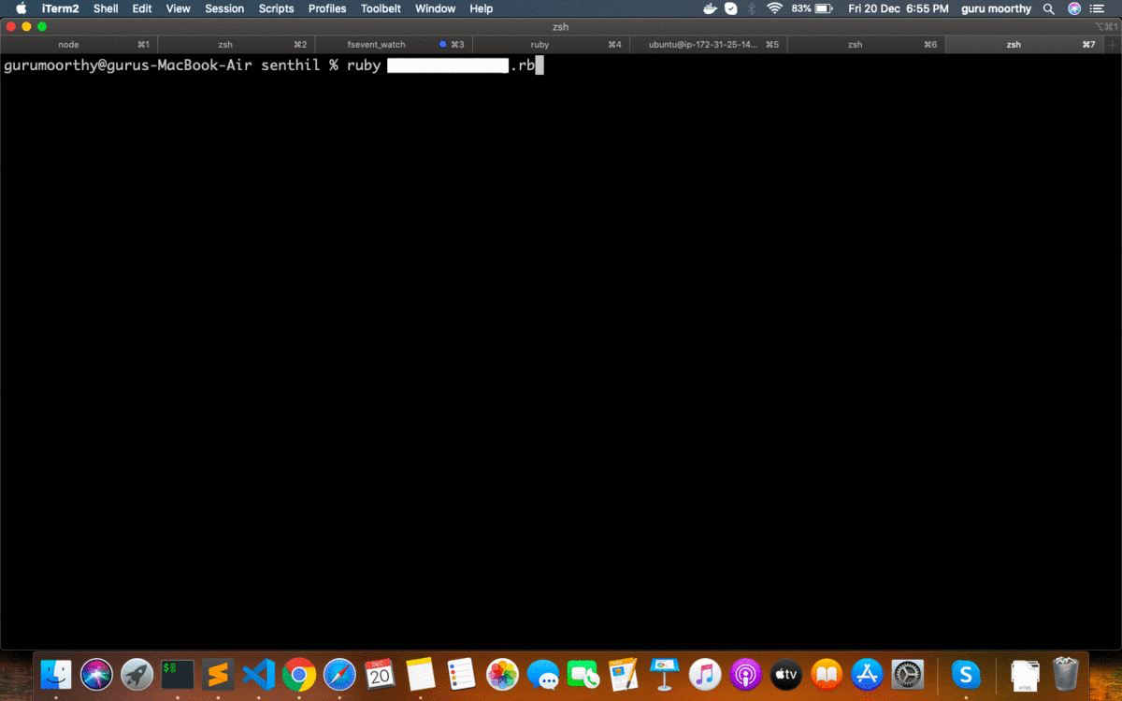Image resolution: width=1122 pixels, height=701 pixels.
Task: Switch to the fsevent_watch tab
Action: click(x=394, y=44)
